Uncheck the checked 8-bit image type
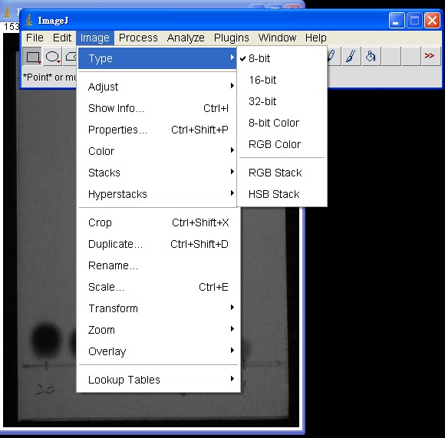The image size is (445, 438). click(282, 58)
